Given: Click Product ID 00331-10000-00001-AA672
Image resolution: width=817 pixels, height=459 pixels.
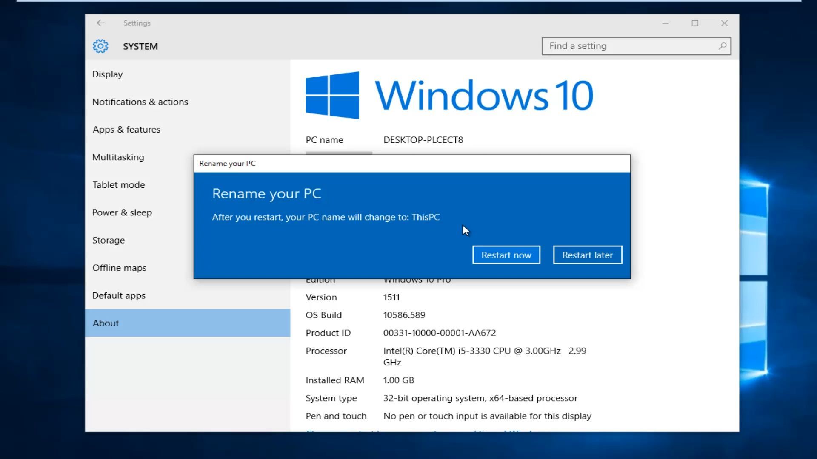Looking at the screenshot, I should pyautogui.click(x=440, y=333).
